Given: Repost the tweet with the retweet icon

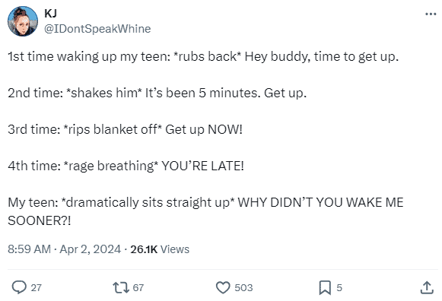Looking at the screenshot, I should 121,288.
